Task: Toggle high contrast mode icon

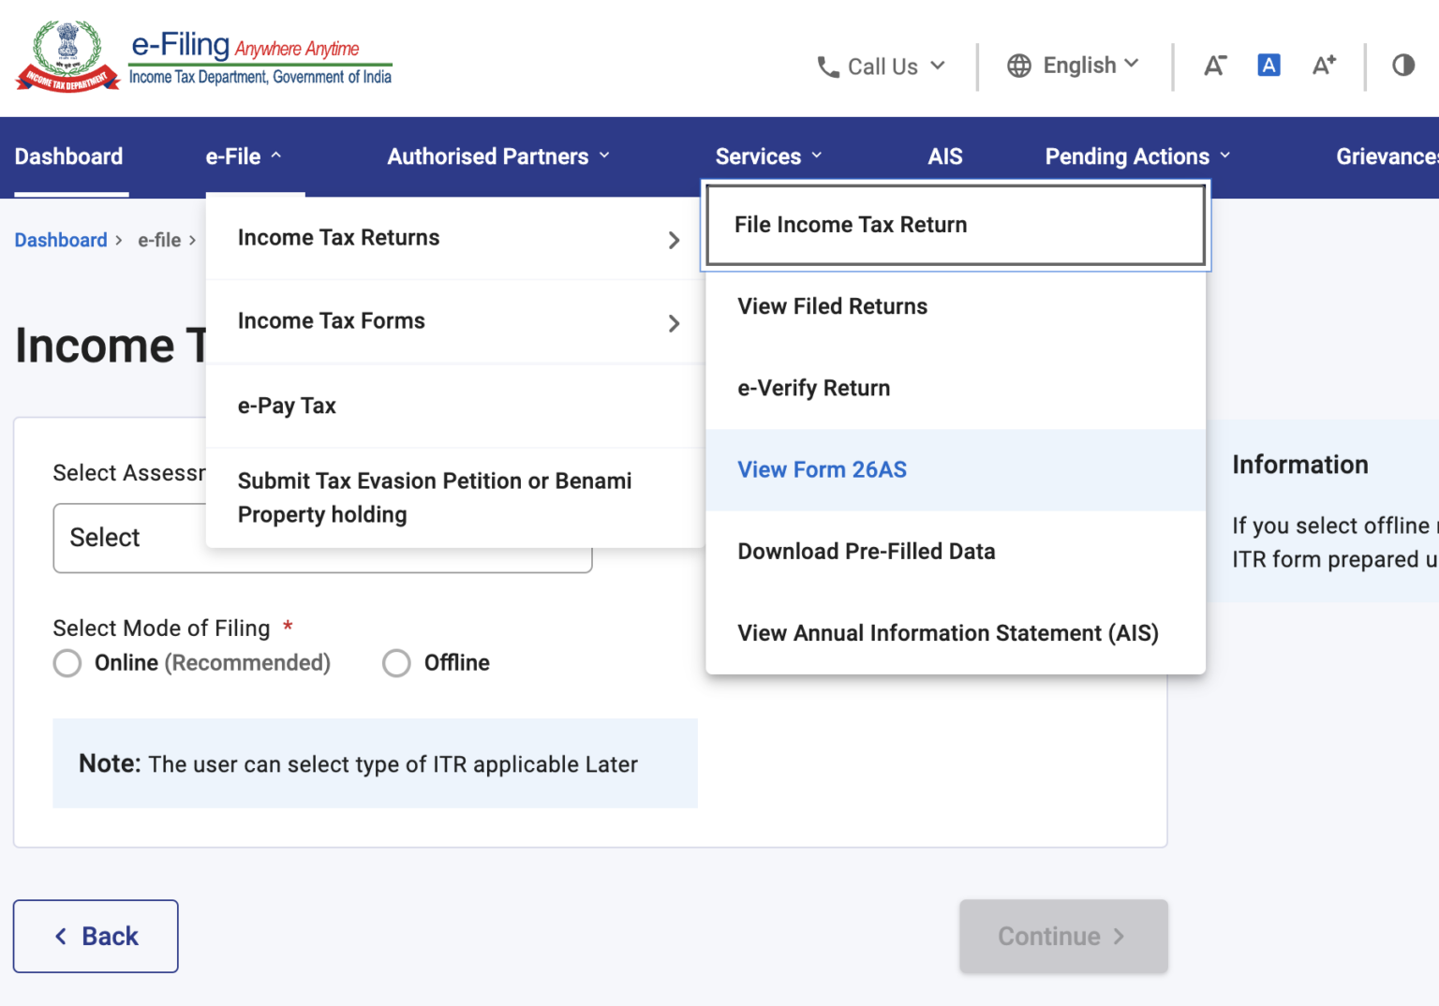Action: click(1403, 65)
